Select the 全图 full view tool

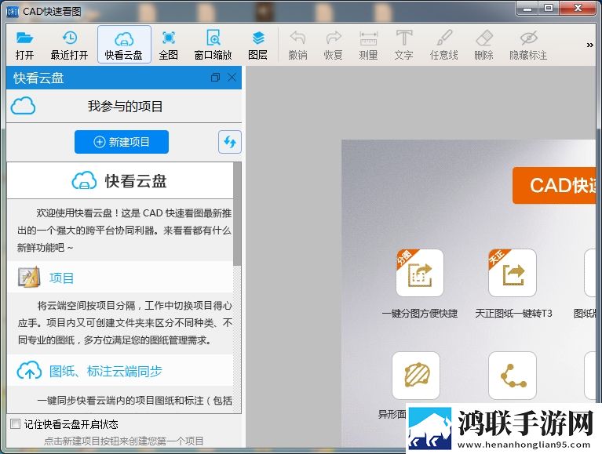168,45
